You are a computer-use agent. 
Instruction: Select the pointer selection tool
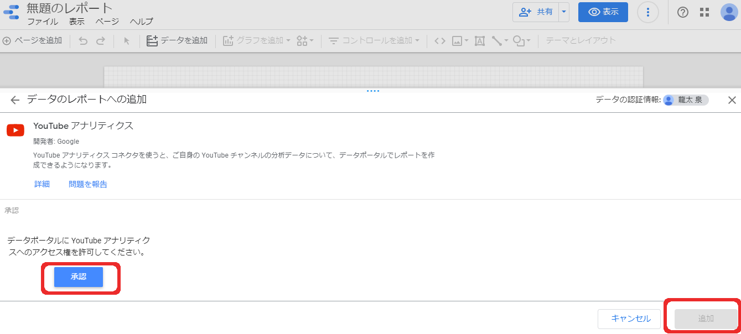(x=127, y=41)
